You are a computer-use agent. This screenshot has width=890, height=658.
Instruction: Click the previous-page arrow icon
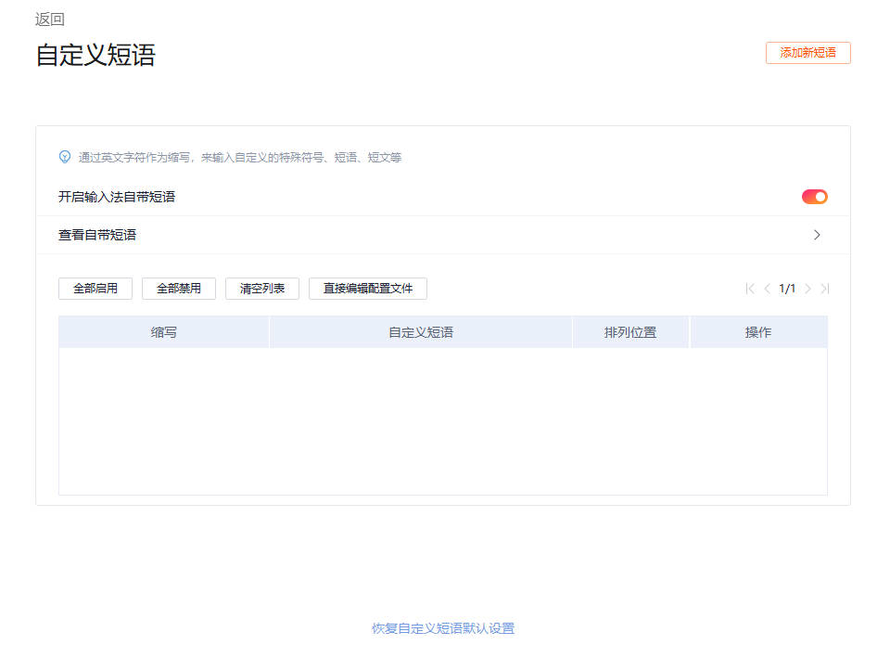click(768, 289)
